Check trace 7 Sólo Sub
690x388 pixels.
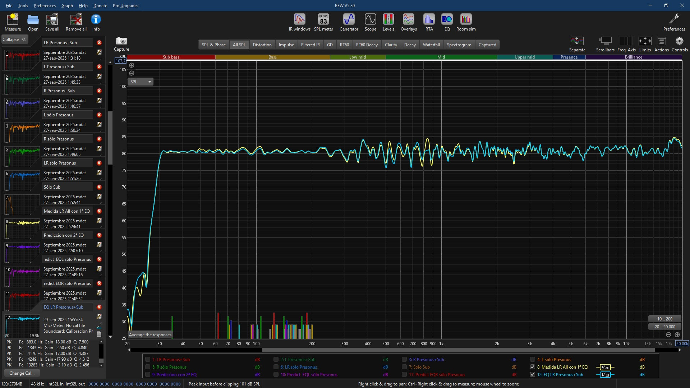coord(404,367)
